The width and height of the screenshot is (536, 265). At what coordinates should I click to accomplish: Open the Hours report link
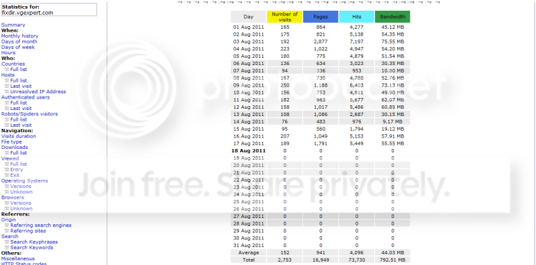pos(8,52)
